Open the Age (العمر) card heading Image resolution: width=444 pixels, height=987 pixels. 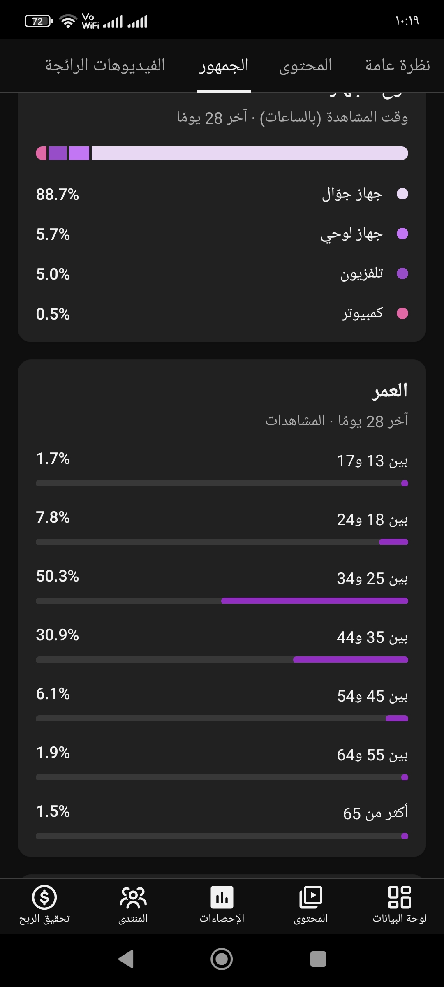[390, 391]
